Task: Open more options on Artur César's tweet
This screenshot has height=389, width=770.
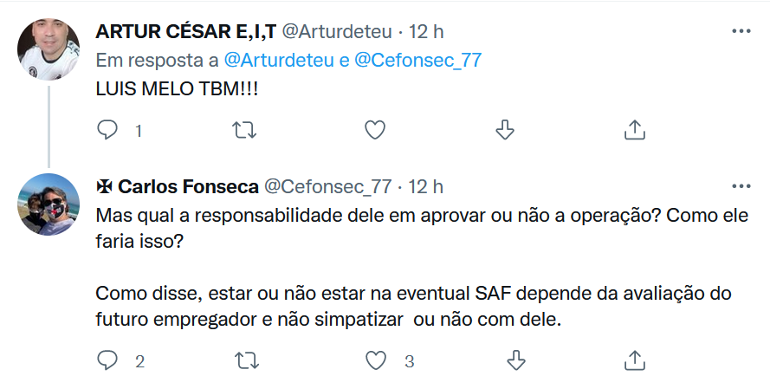Action: coord(741,31)
